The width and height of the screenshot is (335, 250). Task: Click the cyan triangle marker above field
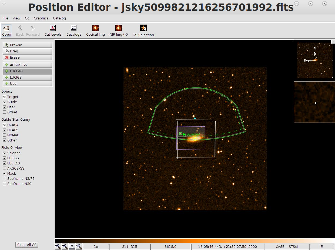point(195,118)
